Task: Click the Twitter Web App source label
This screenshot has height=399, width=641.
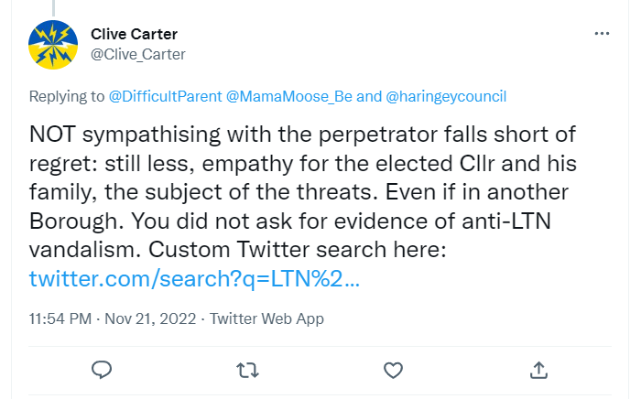Action: tap(266, 318)
